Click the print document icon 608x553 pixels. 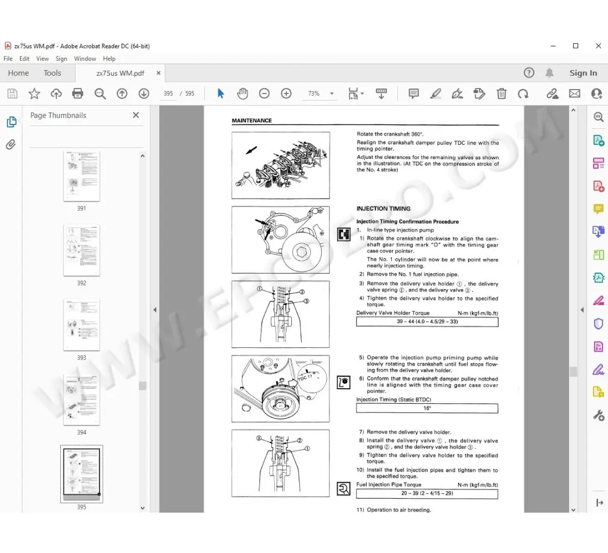click(78, 93)
